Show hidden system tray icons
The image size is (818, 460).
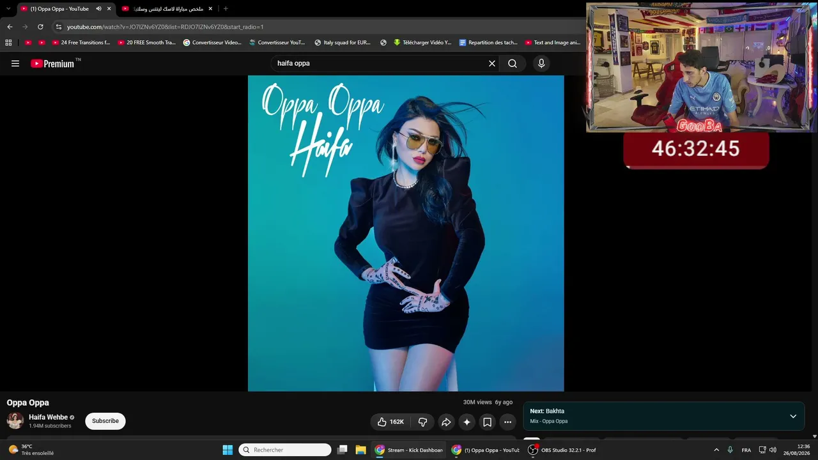(x=716, y=450)
